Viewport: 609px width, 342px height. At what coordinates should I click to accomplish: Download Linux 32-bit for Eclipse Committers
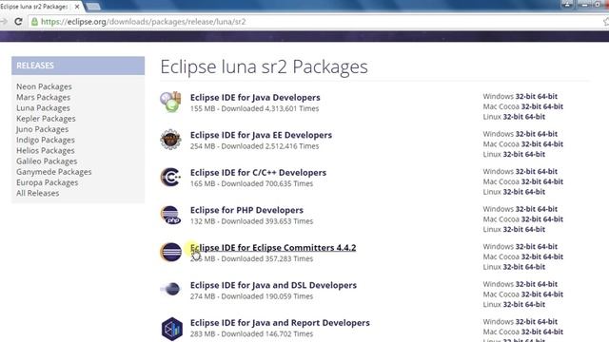[513, 267]
